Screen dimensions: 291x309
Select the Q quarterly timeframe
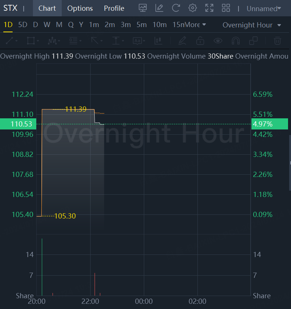(x=71, y=24)
